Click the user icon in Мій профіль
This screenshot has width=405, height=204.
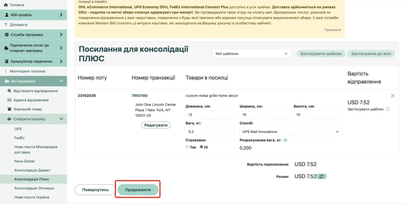(7, 15)
